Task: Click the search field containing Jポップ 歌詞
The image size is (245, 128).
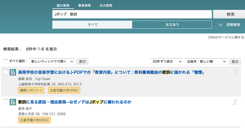Action: (132, 14)
